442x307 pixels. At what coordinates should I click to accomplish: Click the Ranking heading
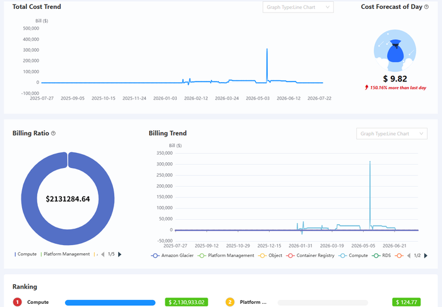[x=25, y=287]
